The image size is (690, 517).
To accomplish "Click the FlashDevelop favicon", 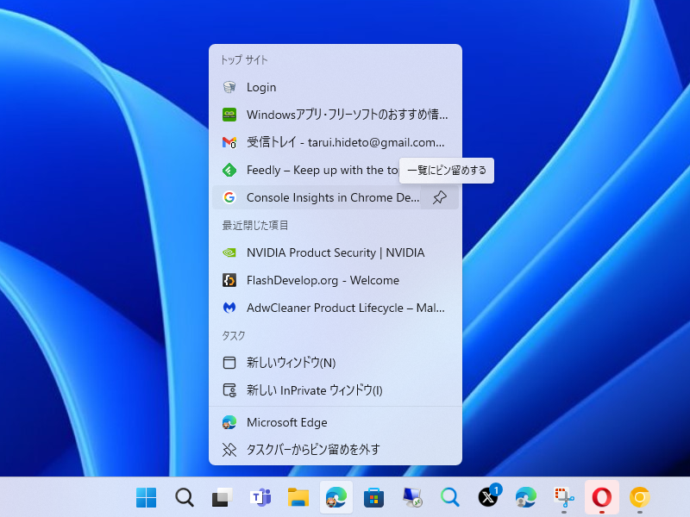I will click(229, 280).
